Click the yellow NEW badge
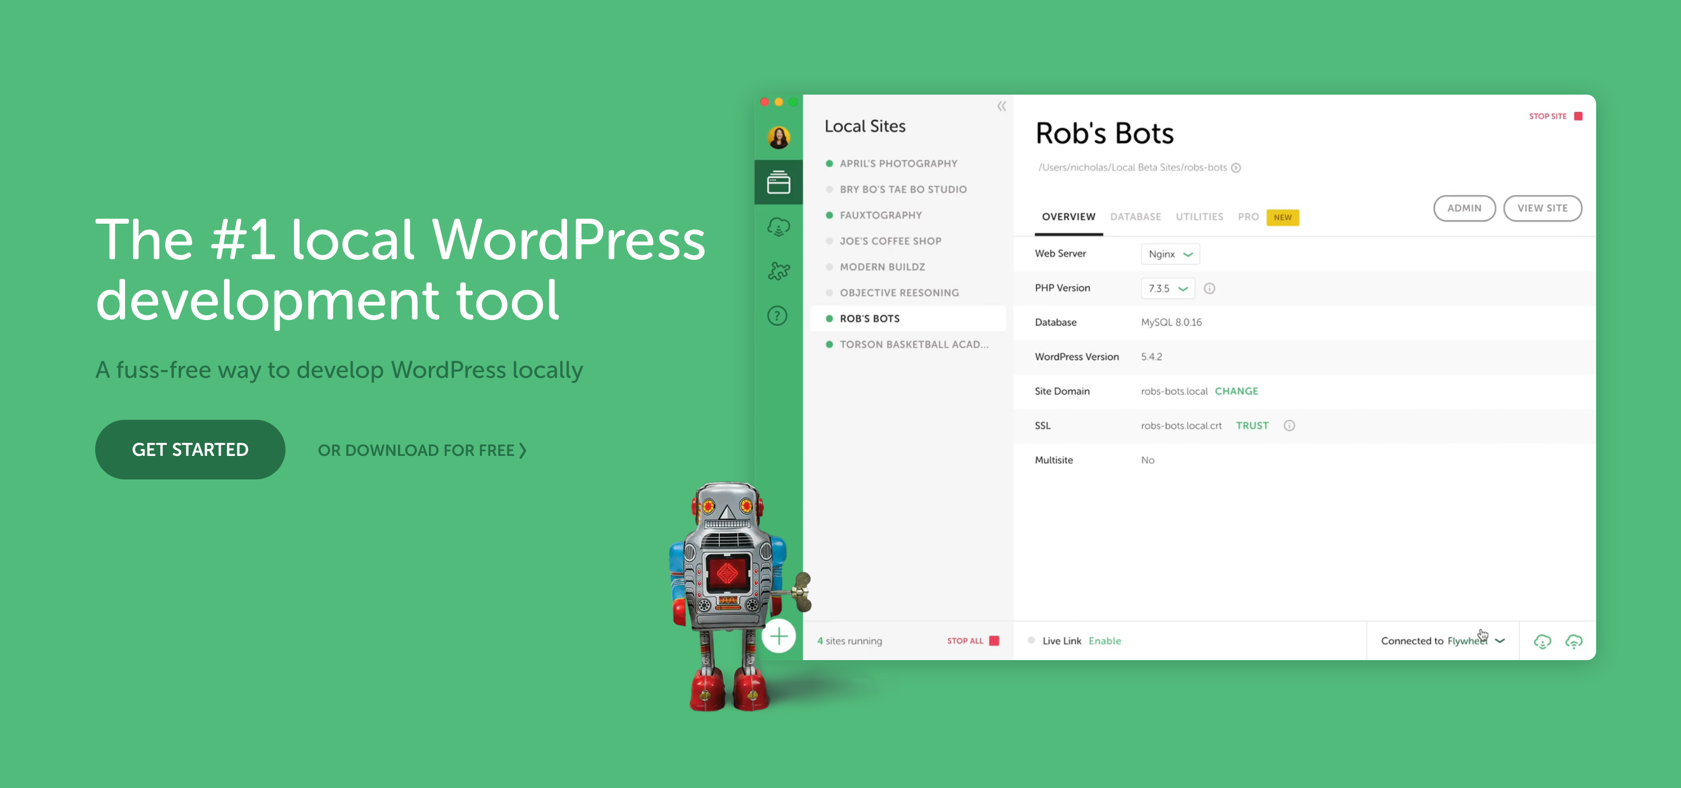The image size is (1681, 788). [1283, 217]
